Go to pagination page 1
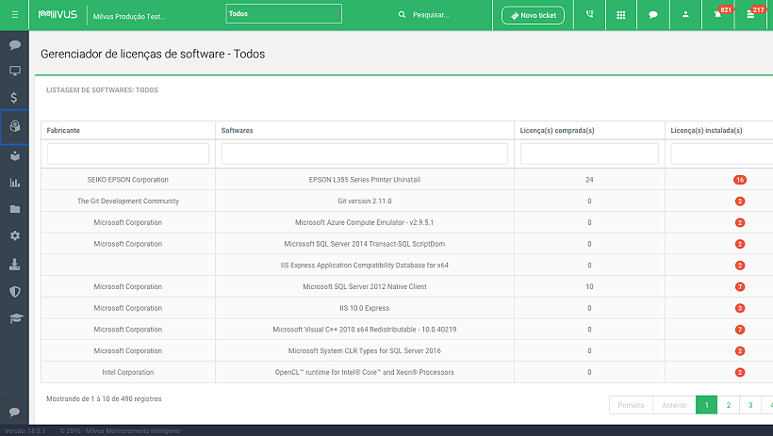Viewport: 773px width, 436px height. (x=706, y=405)
